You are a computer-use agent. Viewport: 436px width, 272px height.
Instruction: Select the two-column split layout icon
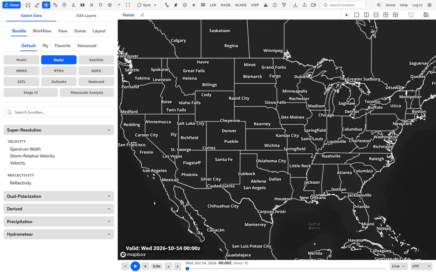click(366, 15)
